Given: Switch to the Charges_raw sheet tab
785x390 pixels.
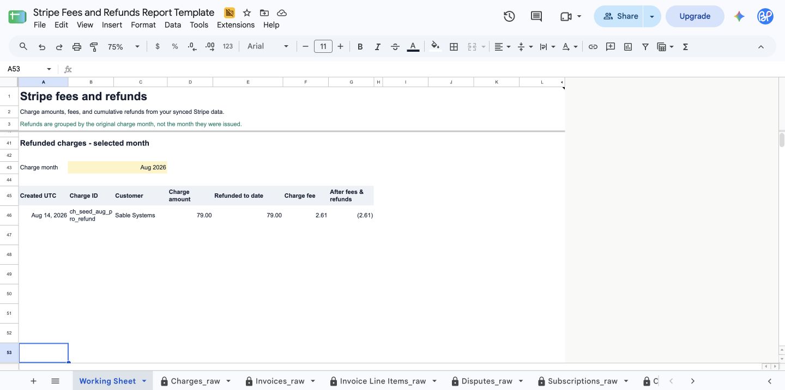Looking at the screenshot, I should pos(195,381).
